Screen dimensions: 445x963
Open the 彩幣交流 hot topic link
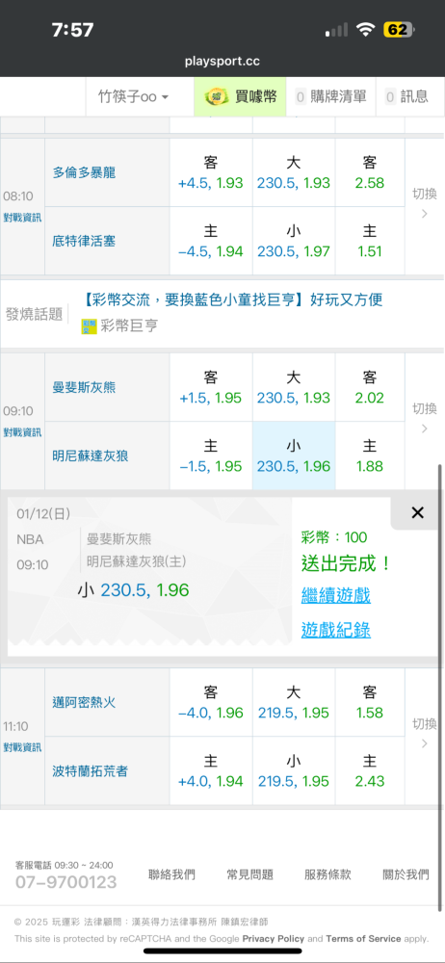[x=232, y=299]
